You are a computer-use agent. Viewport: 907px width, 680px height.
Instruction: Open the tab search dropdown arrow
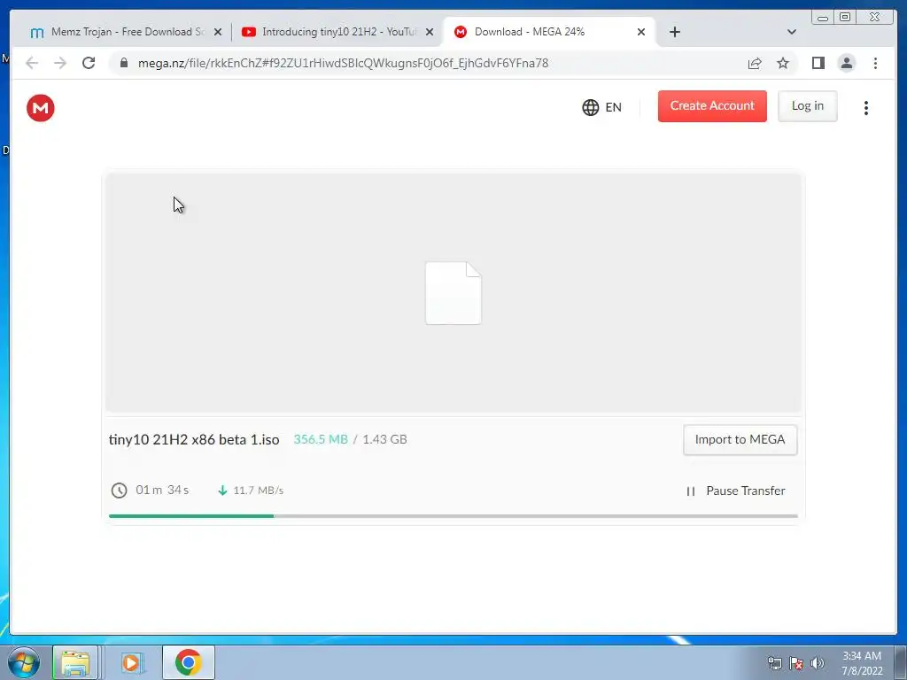[791, 32]
